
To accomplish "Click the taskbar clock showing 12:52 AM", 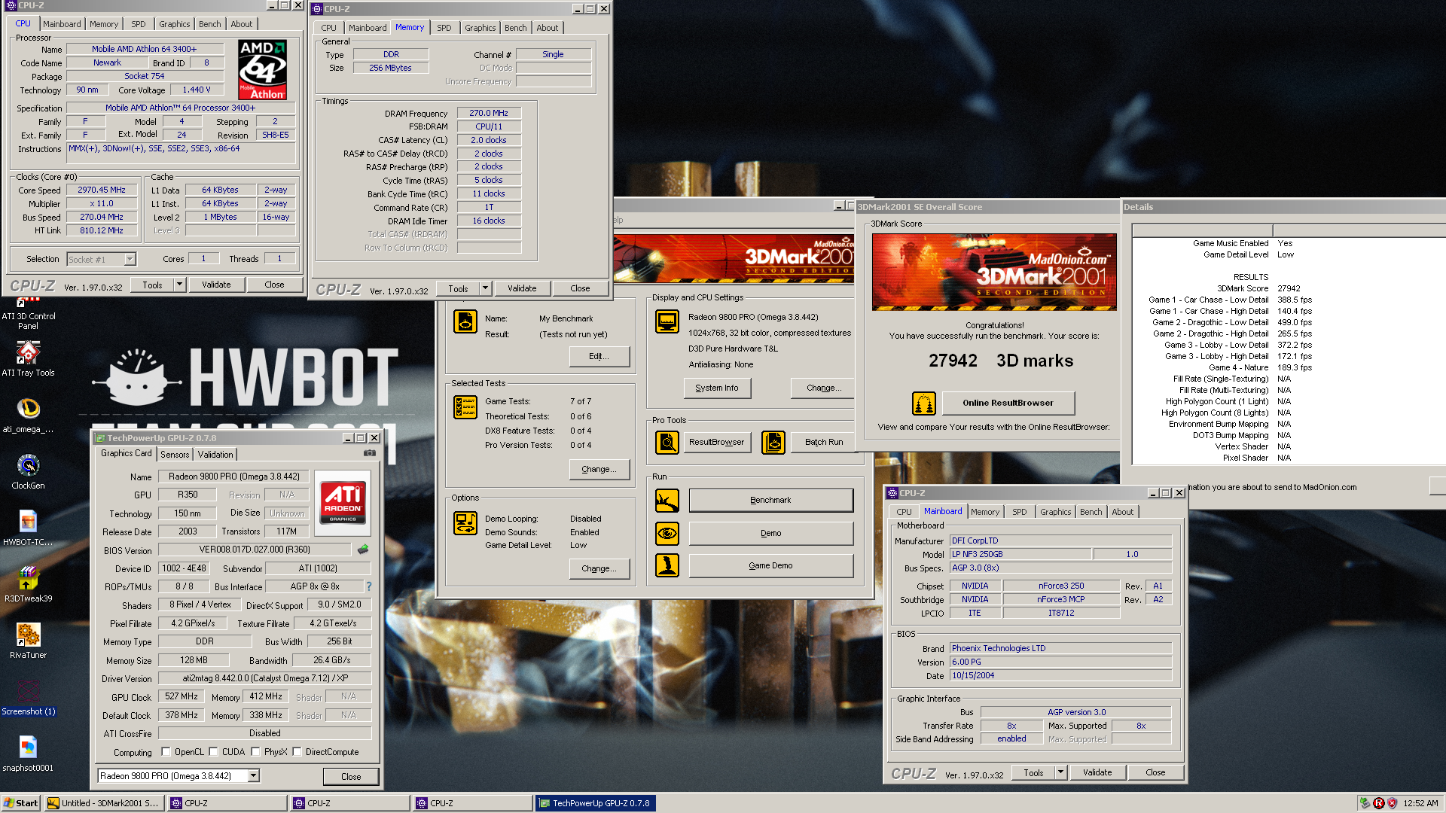I will coord(1420,803).
